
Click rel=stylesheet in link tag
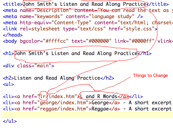[x=40, y=29]
